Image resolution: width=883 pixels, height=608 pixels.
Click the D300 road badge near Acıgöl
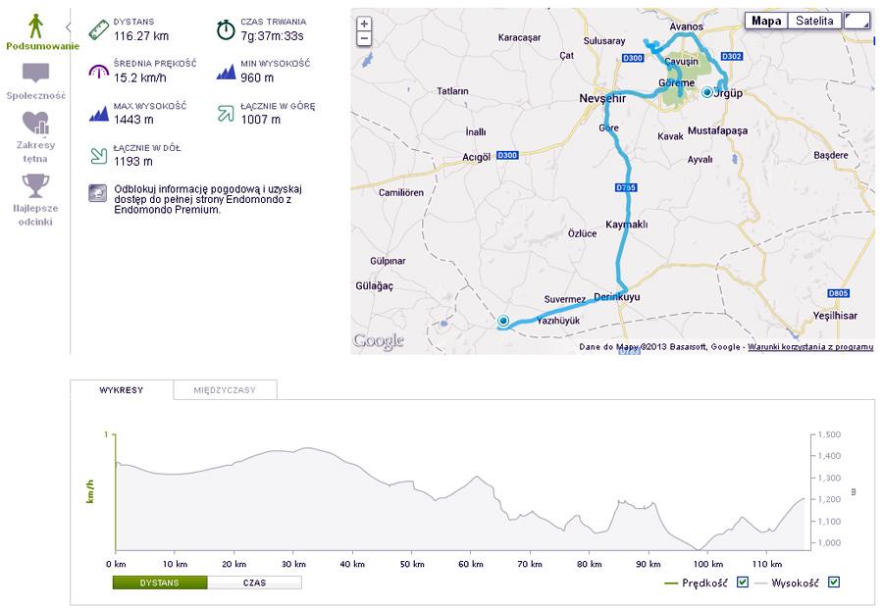(x=507, y=155)
